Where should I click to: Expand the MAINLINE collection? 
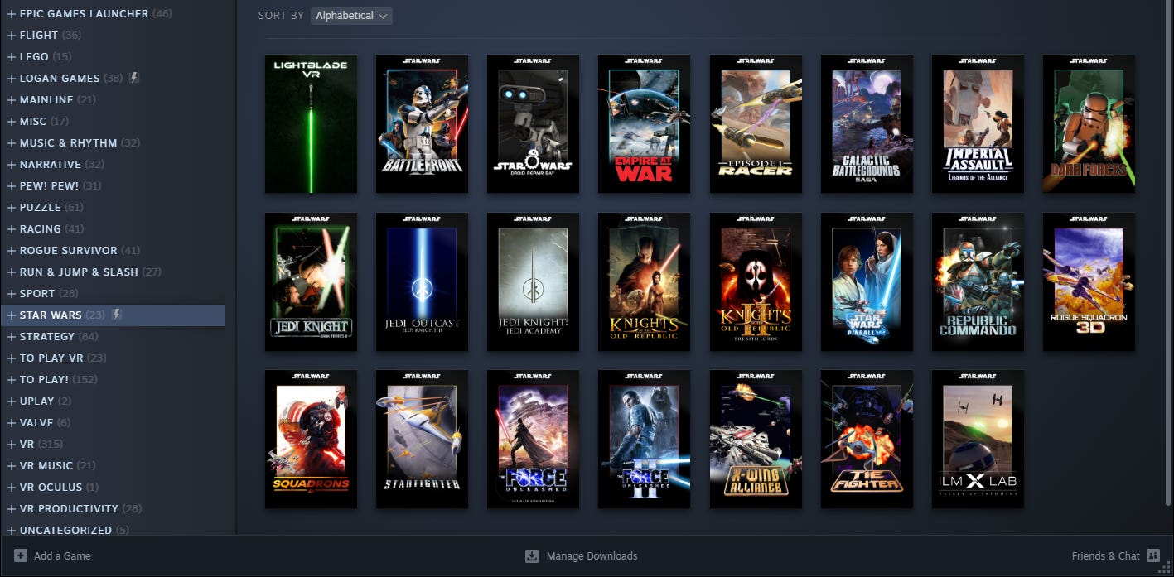[12, 99]
